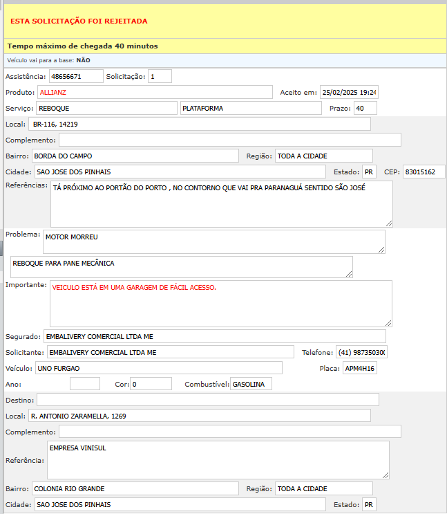Screen dimensions: 447x514
Task: Click the Importante notes text area
Action: [221, 303]
